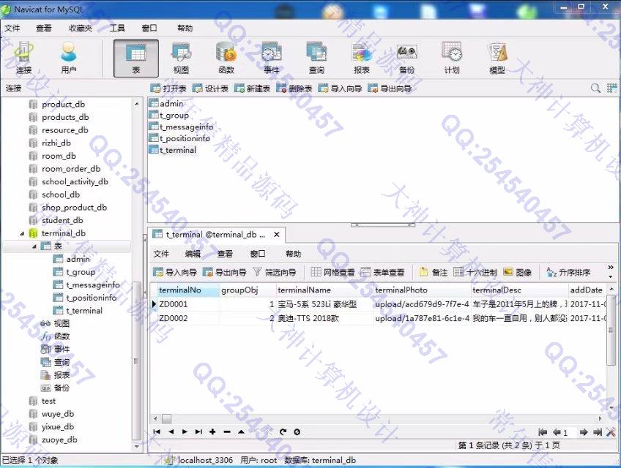Open the main Window (窗口) menu
Image resolution: width=621 pixels, height=468 pixels.
click(x=149, y=28)
